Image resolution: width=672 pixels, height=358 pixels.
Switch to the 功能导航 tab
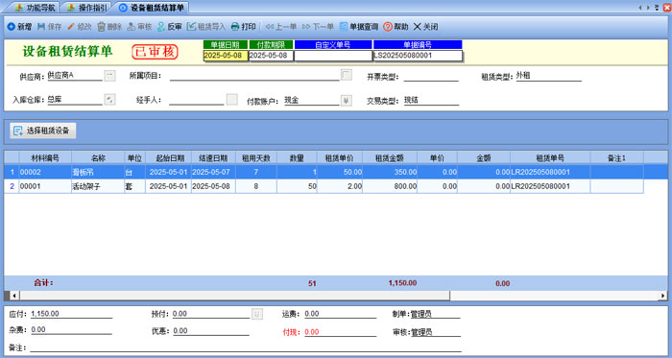[x=36, y=8]
